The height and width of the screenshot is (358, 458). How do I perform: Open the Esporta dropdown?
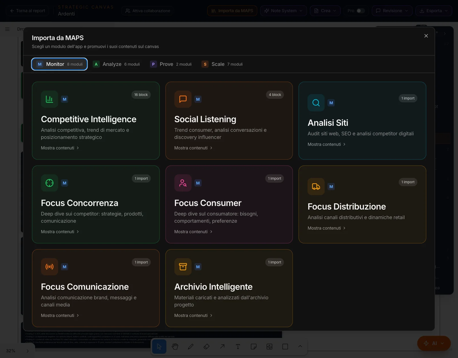coord(434,11)
